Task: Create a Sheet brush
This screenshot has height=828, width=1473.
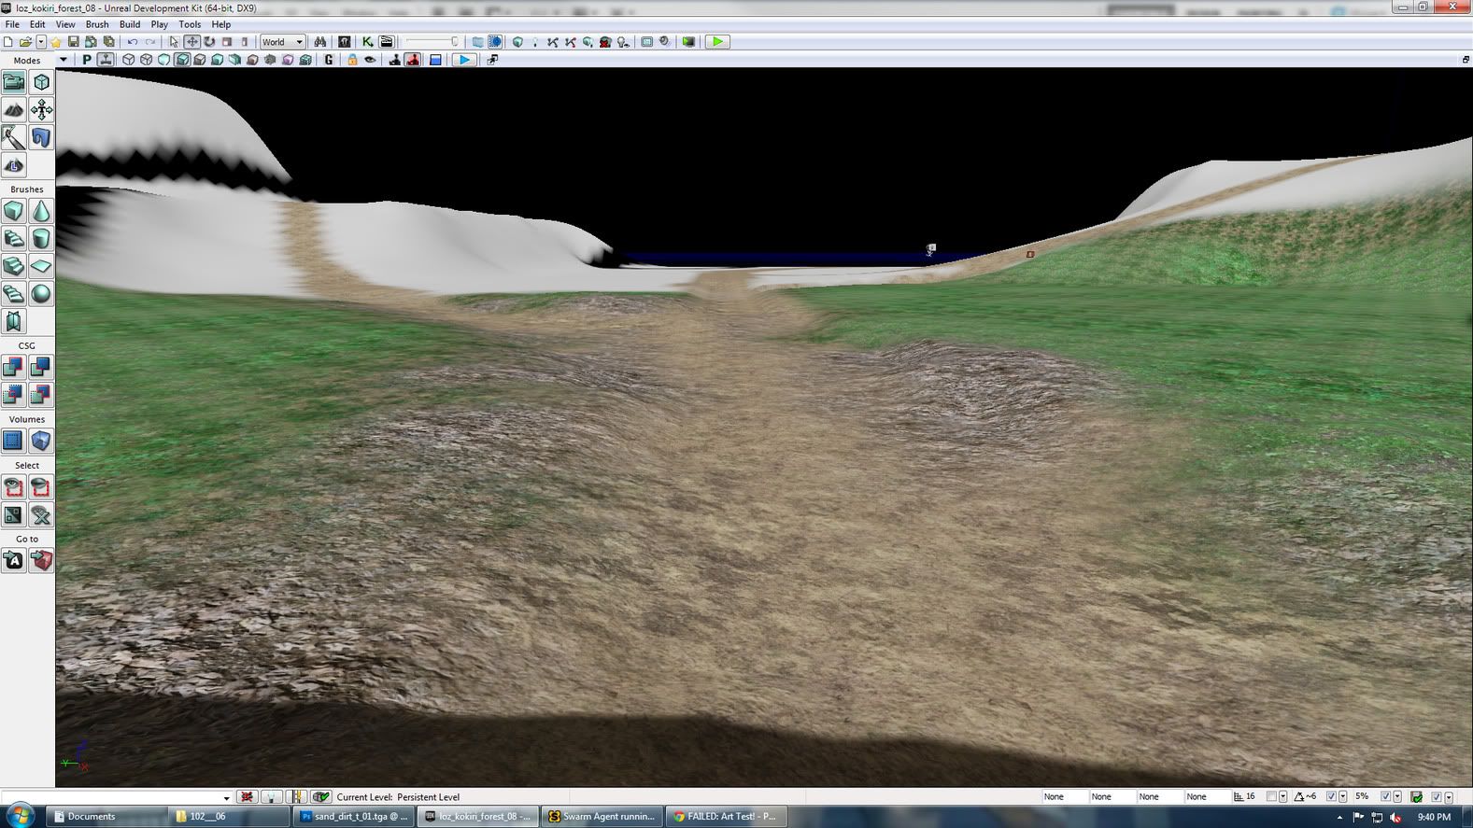Action: click(x=41, y=267)
